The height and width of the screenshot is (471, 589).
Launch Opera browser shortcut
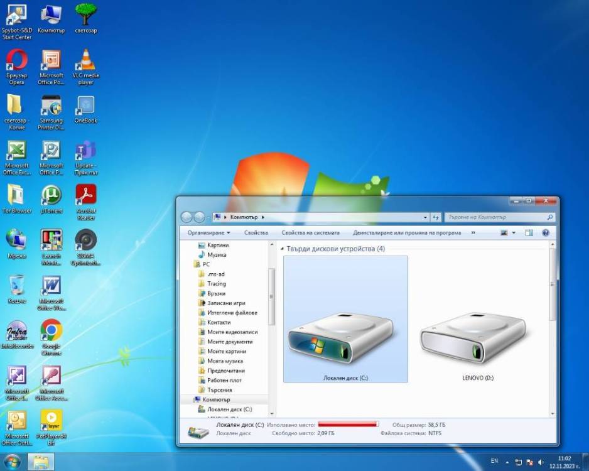click(16, 67)
